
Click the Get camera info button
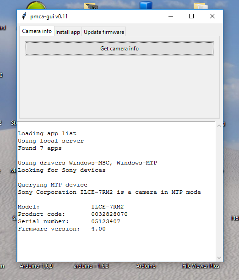click(119, 49)
